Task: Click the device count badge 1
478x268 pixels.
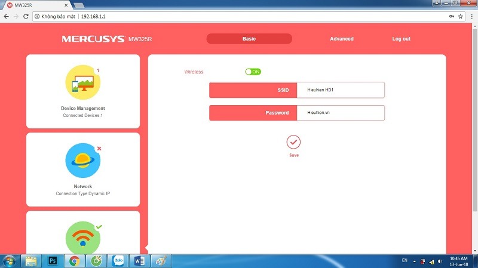Action: pos(98,70)
